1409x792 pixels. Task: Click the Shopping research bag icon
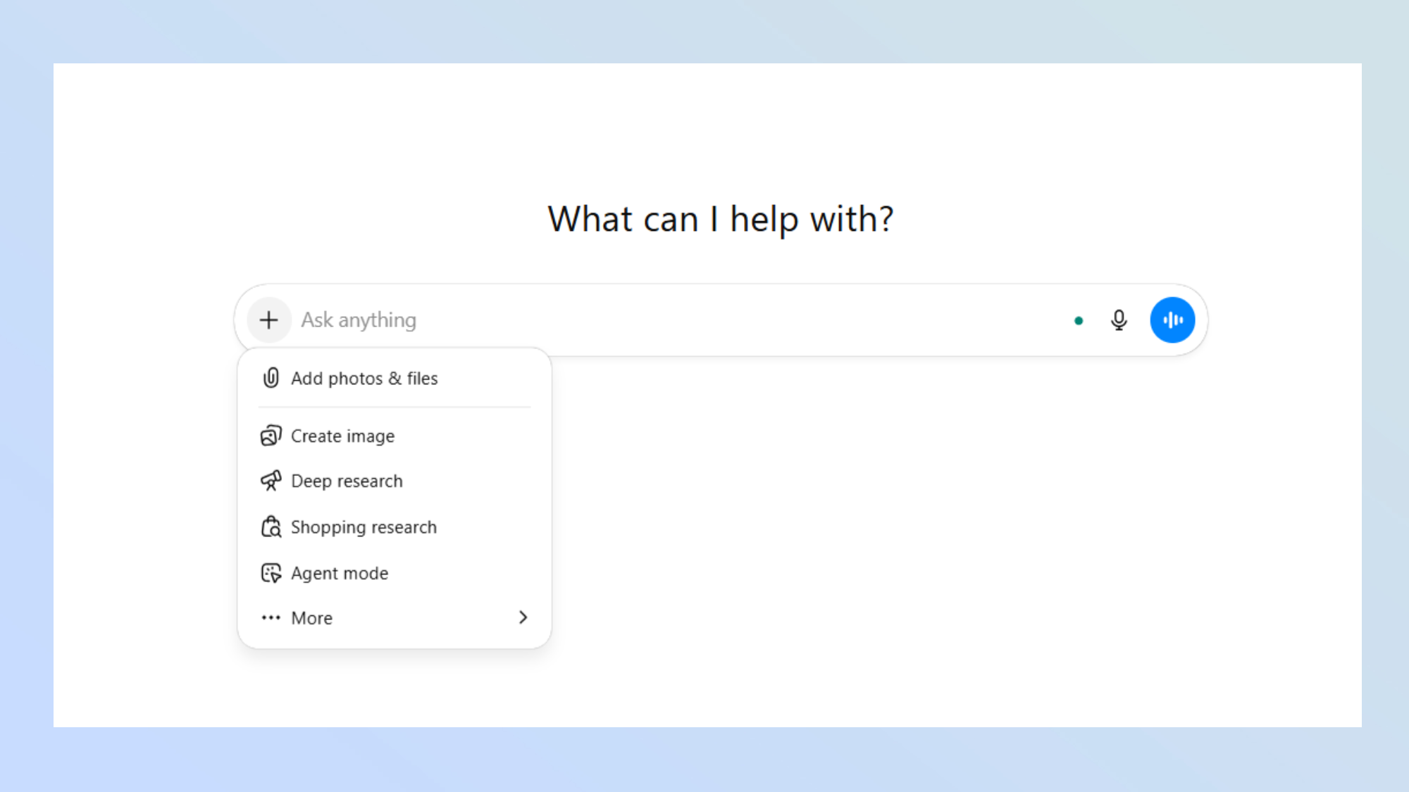point(271,527)
